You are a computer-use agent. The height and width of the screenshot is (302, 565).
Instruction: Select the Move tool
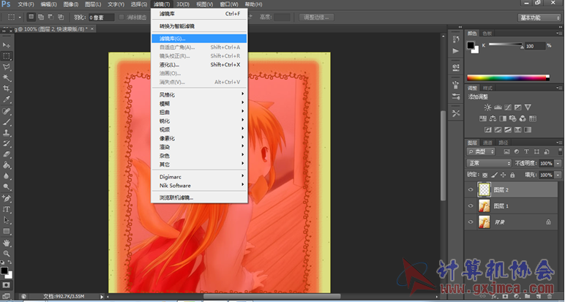click(7, 45)
